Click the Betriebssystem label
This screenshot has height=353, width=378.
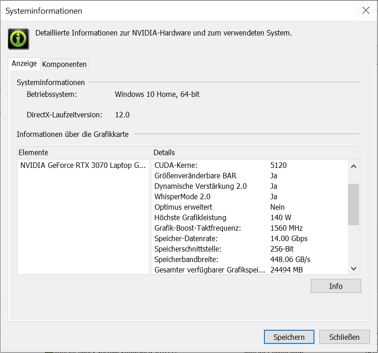pos(52,94)
